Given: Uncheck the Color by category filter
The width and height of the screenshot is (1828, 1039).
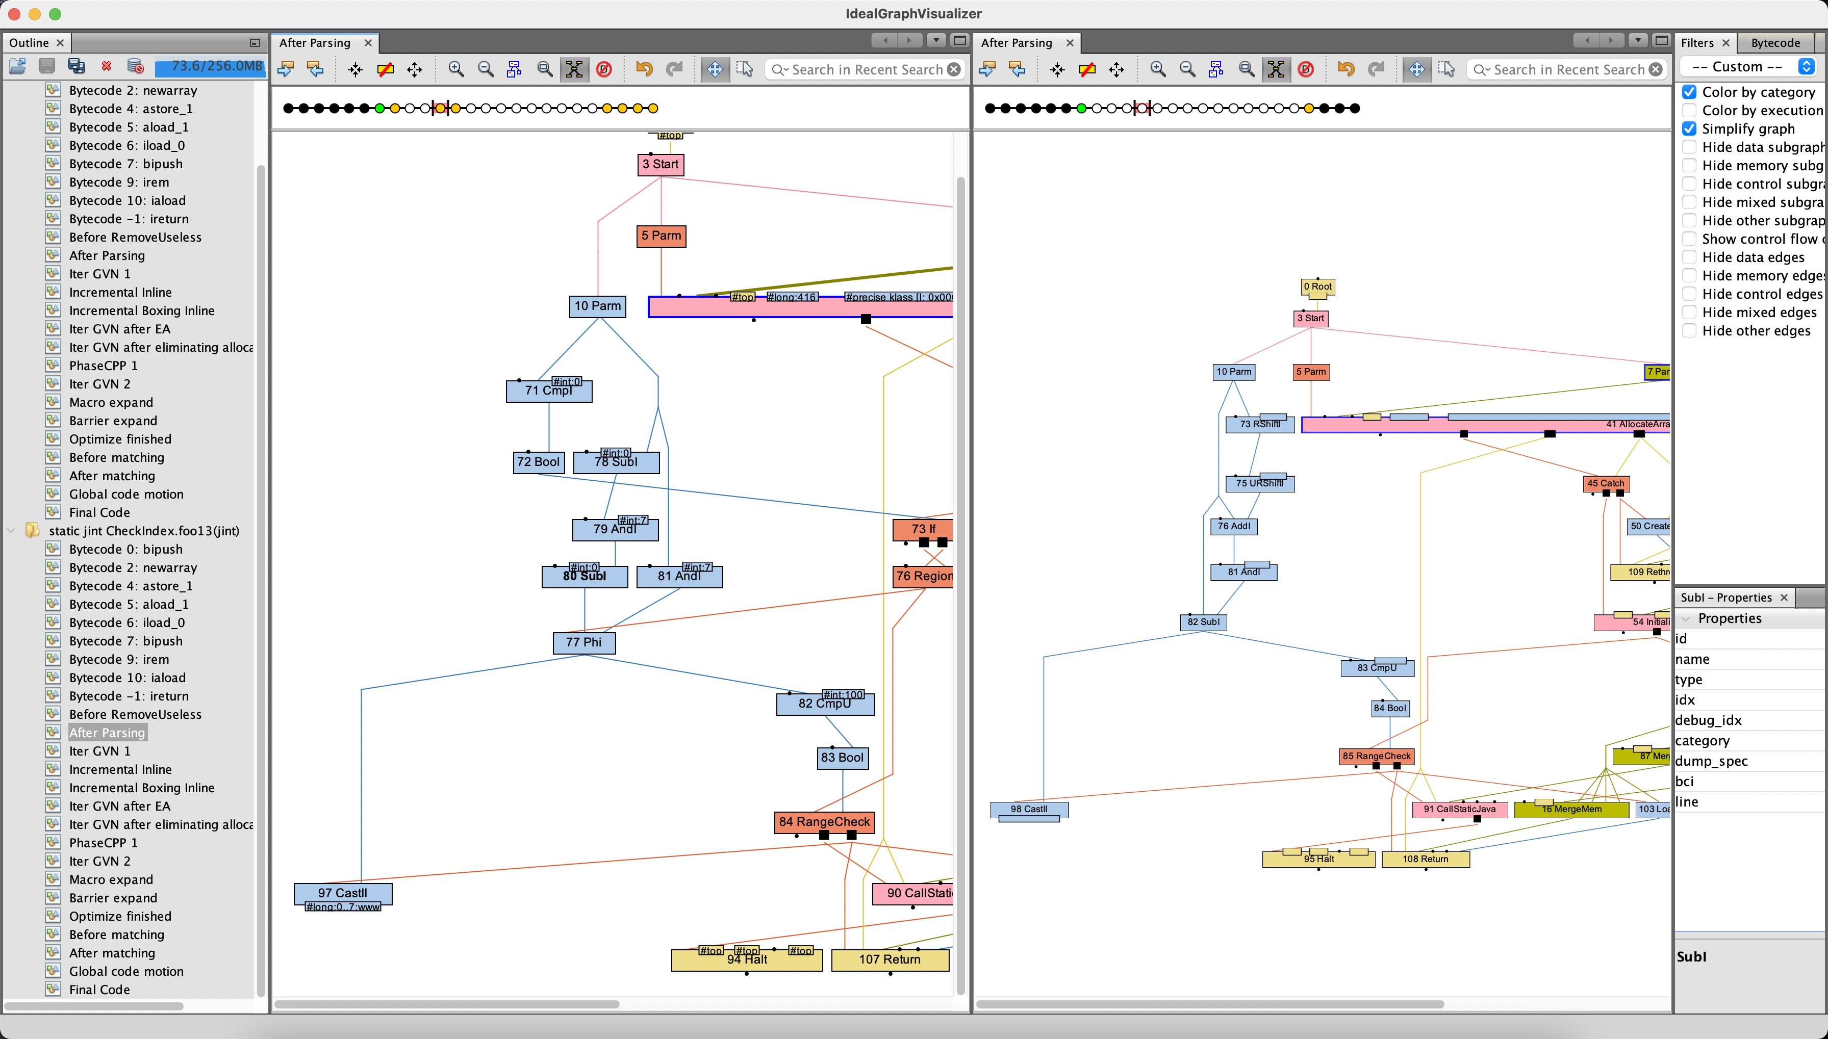Looking at the screenshot, I should point(1689,92).
